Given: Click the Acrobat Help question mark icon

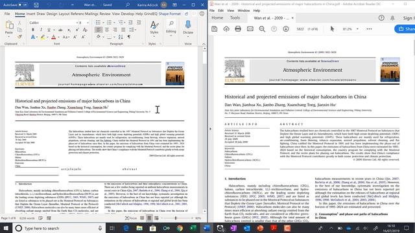Looking at the screenshot, I should point(381,17).
